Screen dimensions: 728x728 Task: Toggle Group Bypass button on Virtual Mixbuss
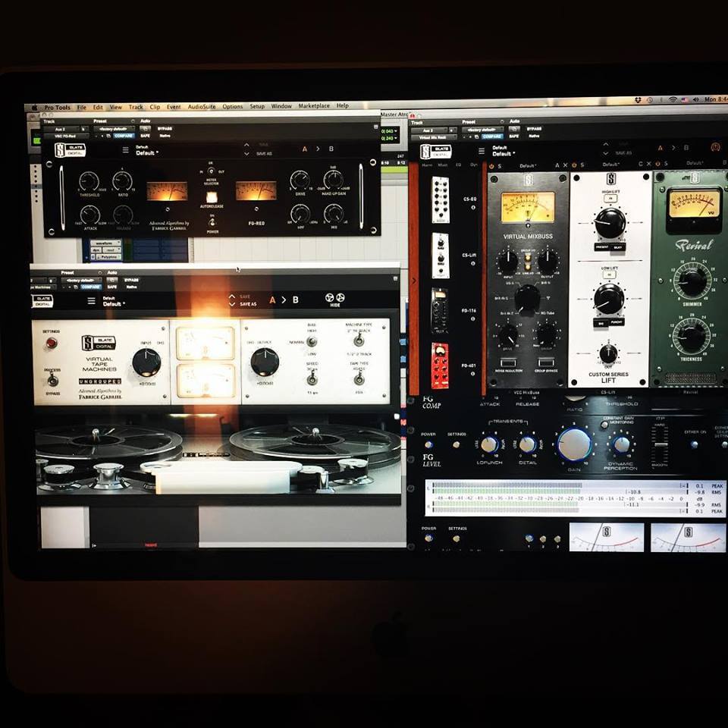tap(545, 362)
